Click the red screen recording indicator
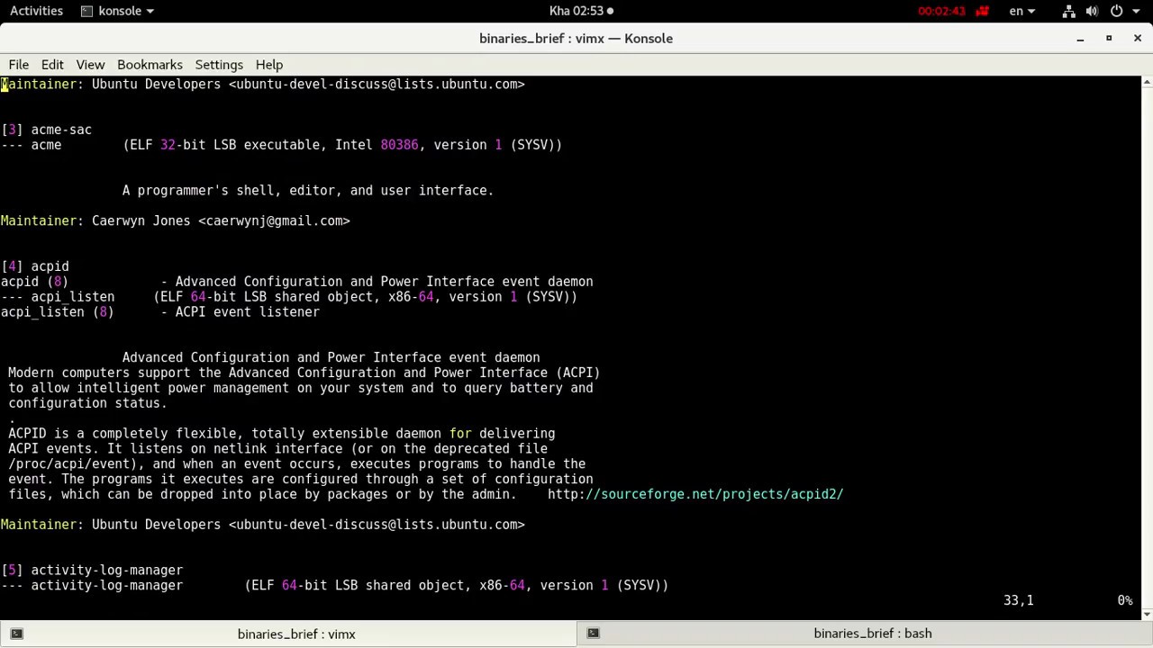 [982, 11]
